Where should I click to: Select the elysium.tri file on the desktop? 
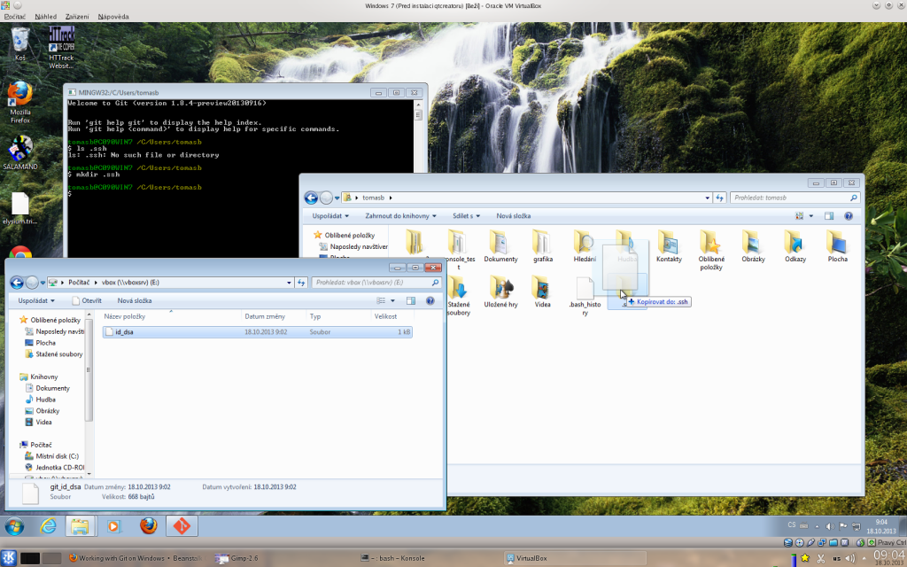(20, 209)
